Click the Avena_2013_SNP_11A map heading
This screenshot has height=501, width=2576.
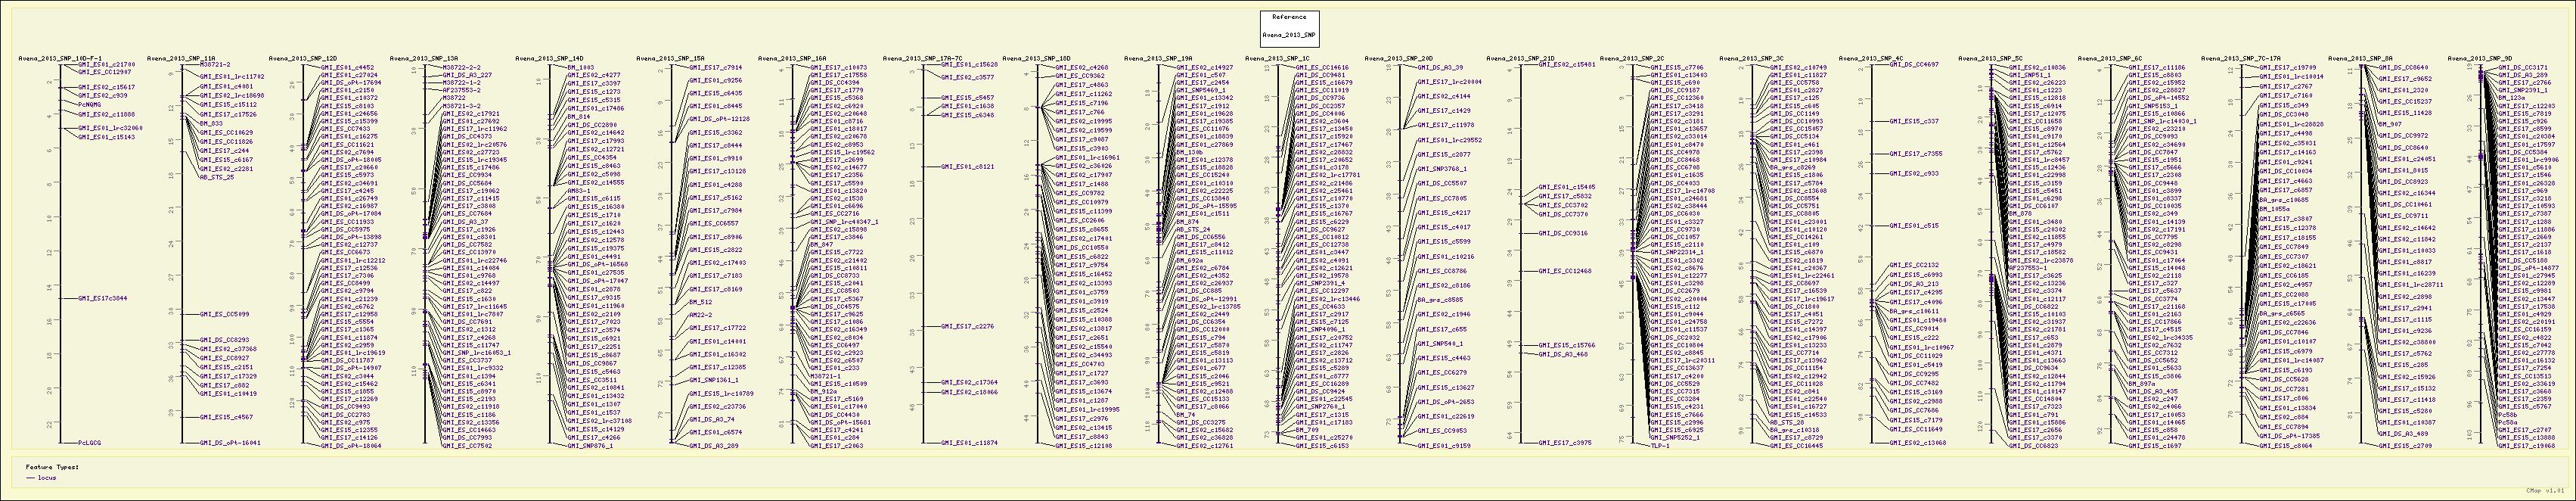[x=179, y=58]
